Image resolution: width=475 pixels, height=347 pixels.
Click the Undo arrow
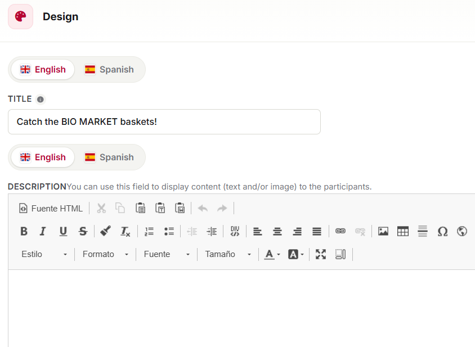203,209
